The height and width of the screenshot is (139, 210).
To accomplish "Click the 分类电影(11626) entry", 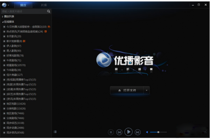I will [16, 109].
